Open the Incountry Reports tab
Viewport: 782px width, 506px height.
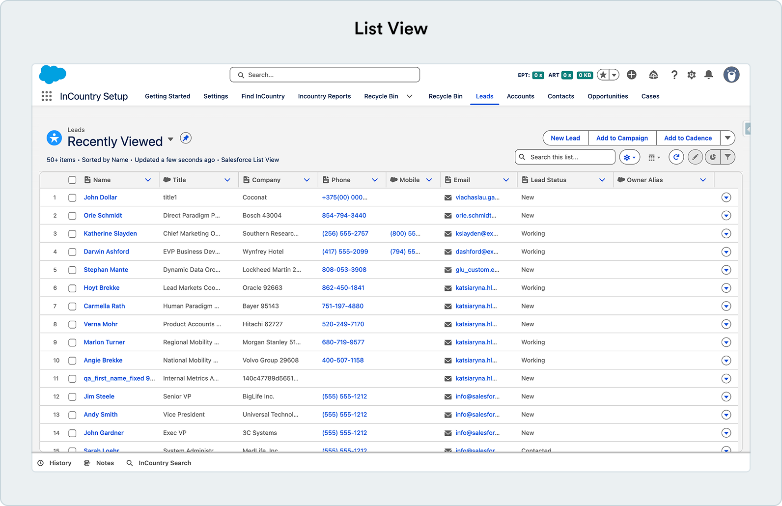pos(324,96)
